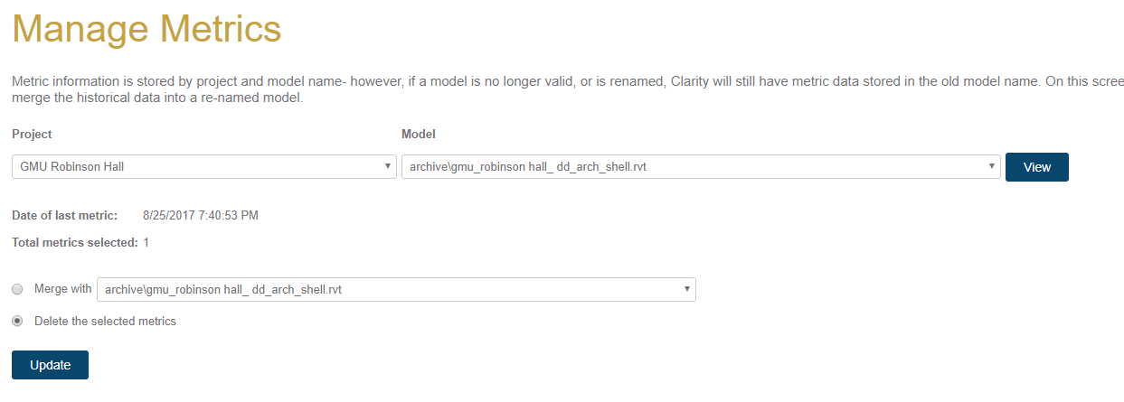Select the Merge with radio button

click(x=18, y=290)
